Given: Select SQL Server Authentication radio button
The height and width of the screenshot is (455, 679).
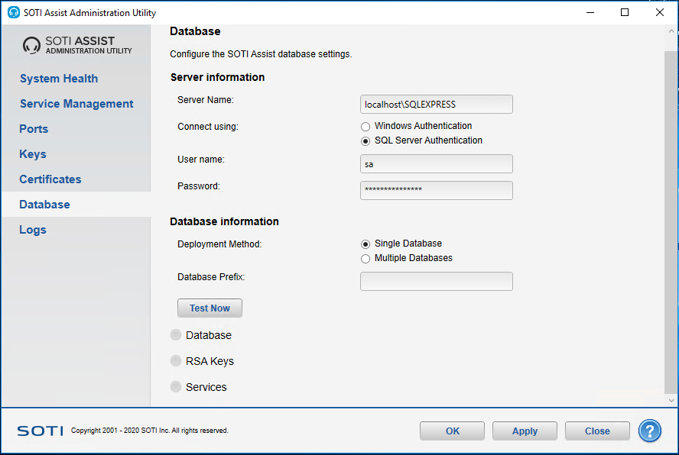Looking at the screenshot, I should [365, 141].
